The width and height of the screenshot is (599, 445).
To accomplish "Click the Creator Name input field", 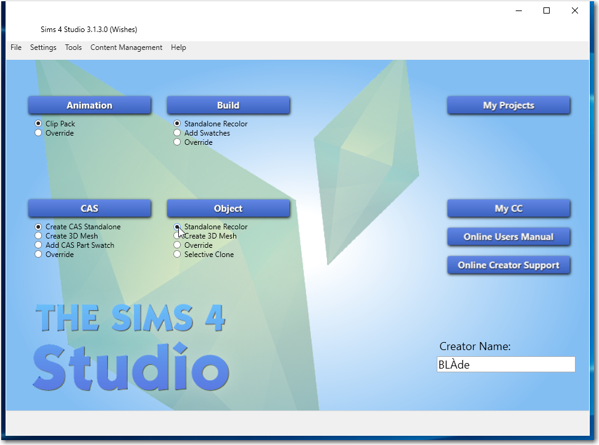I will pos(506,364).
